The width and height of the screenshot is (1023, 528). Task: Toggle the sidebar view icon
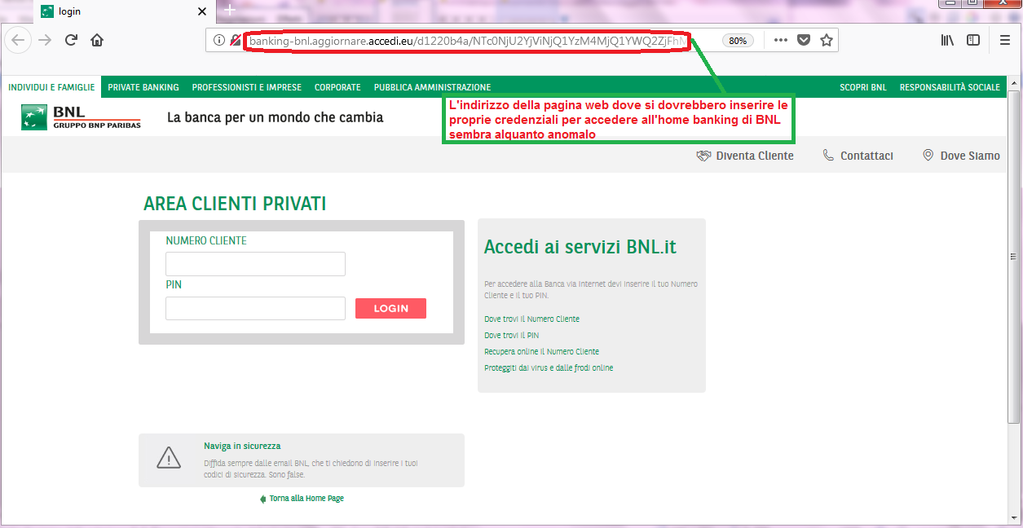(973, 40)
